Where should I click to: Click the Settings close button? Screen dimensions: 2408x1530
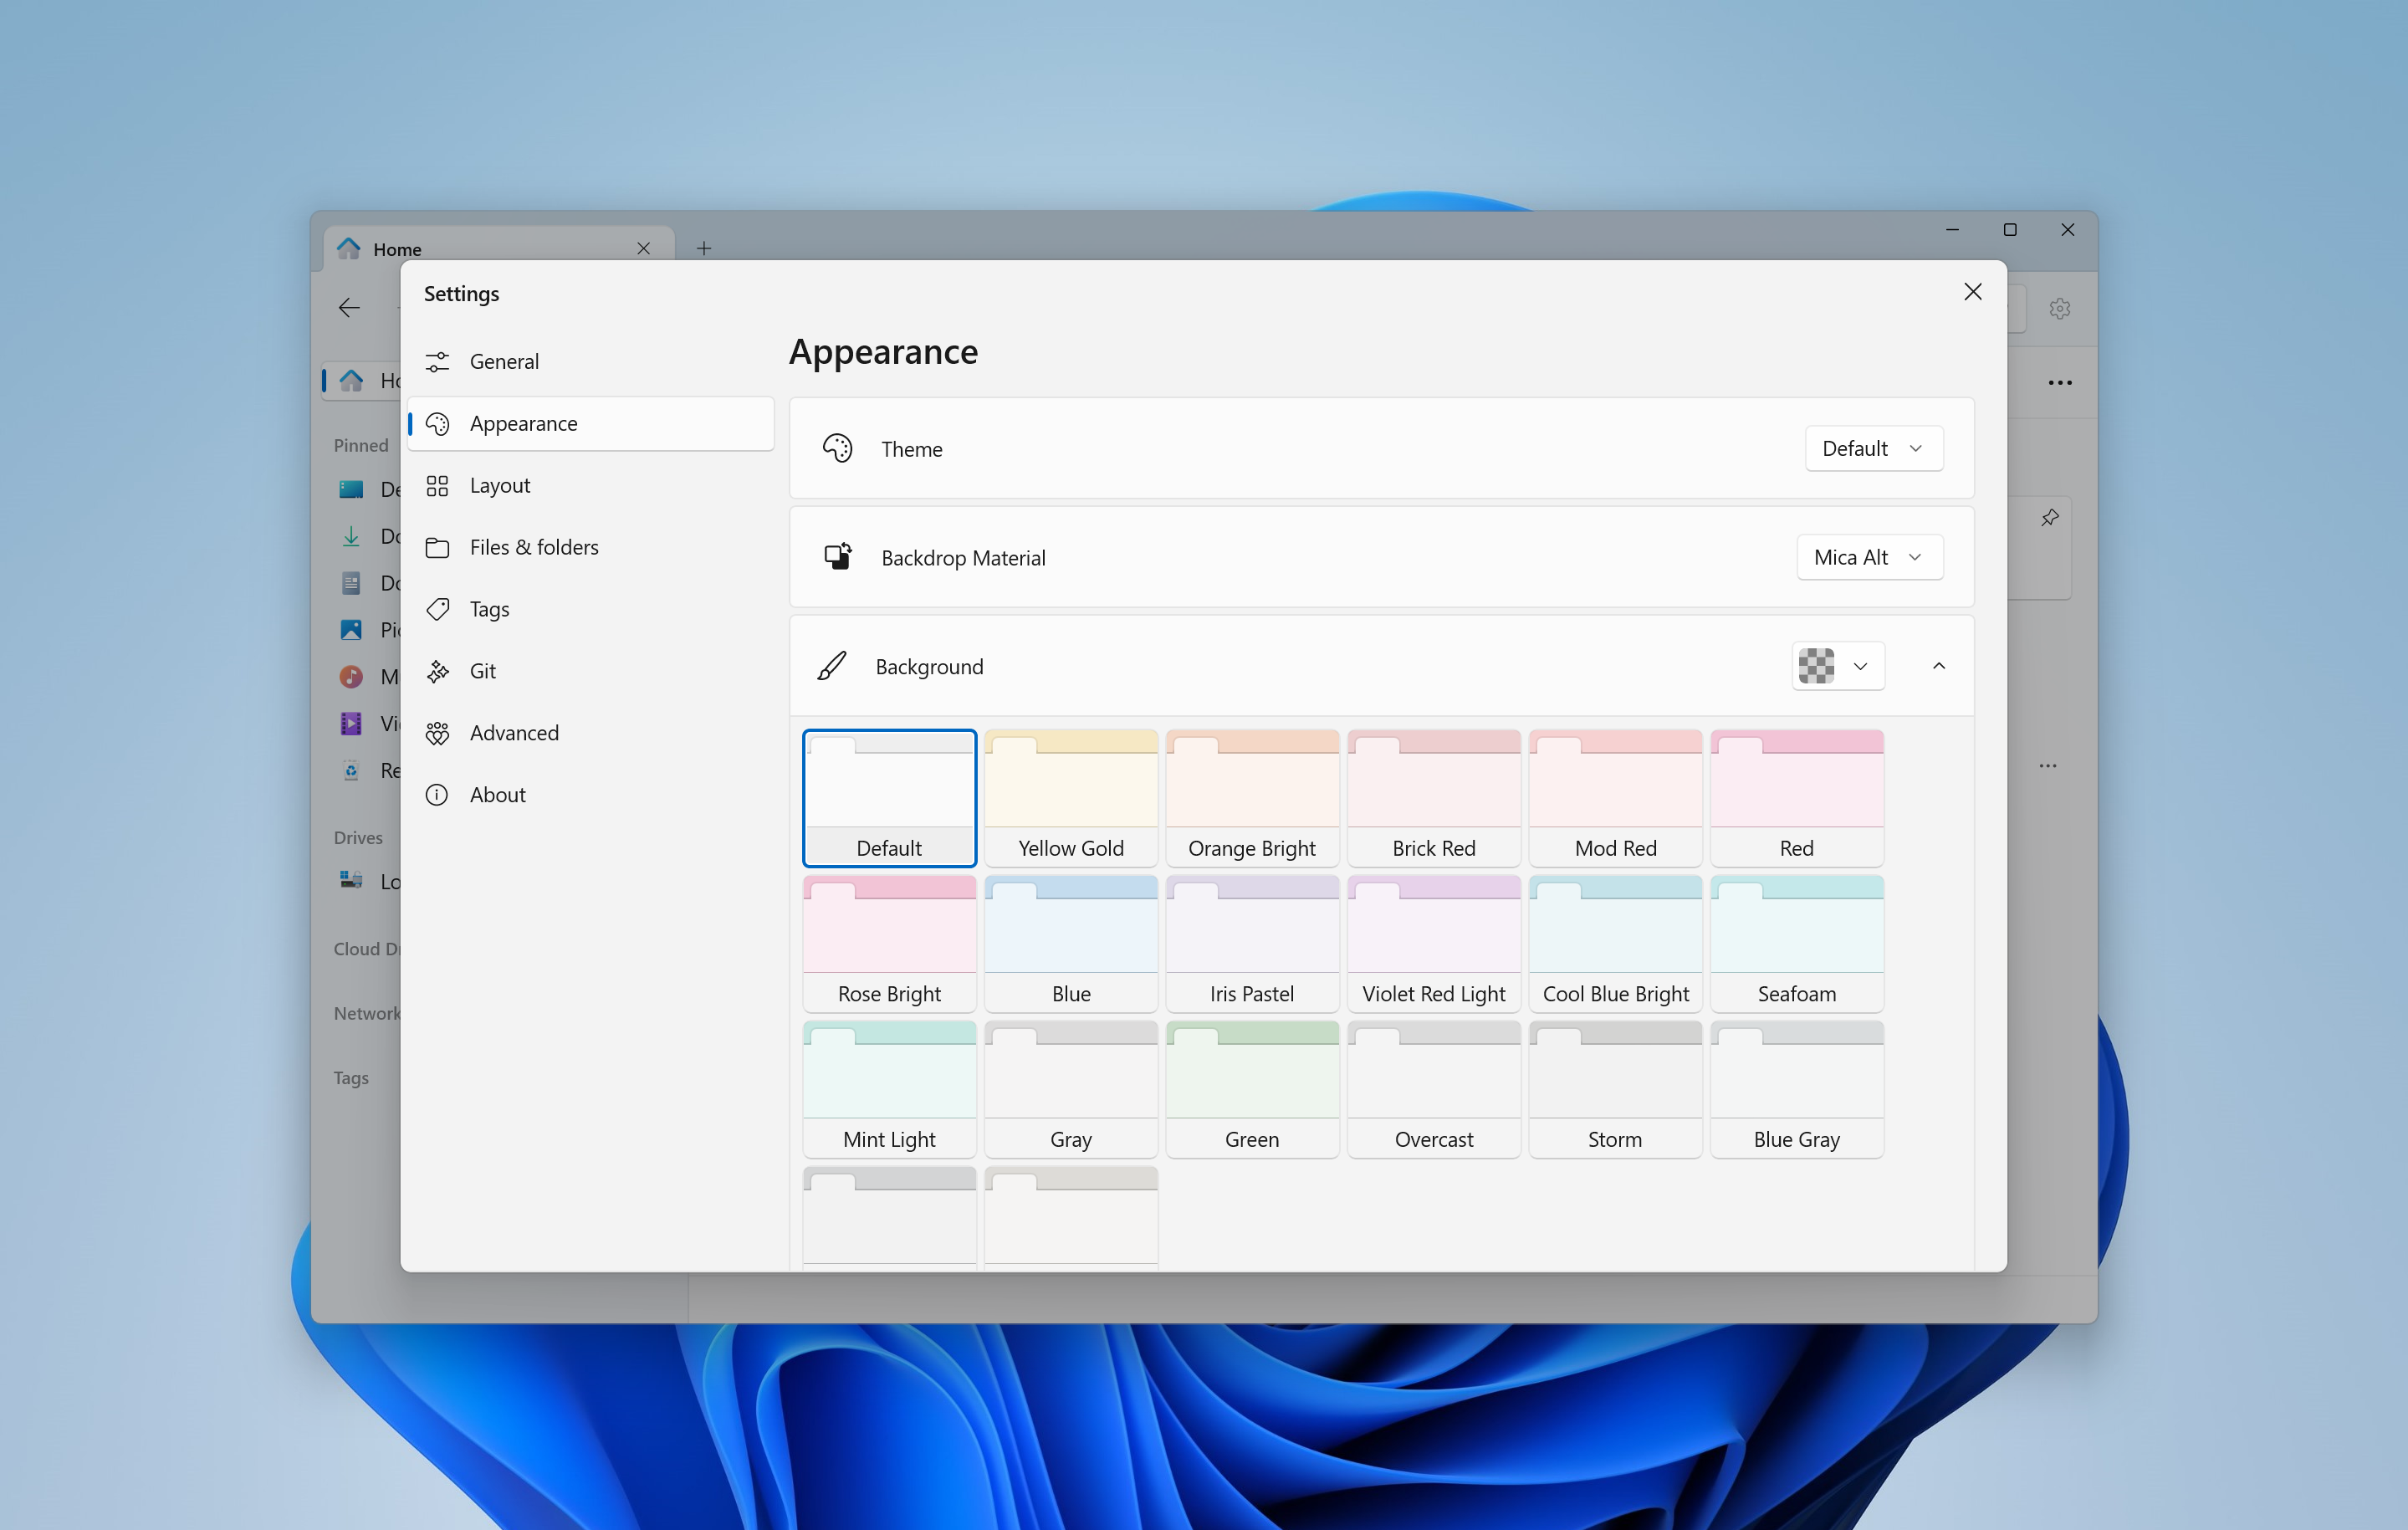[x=1973, y=291]
